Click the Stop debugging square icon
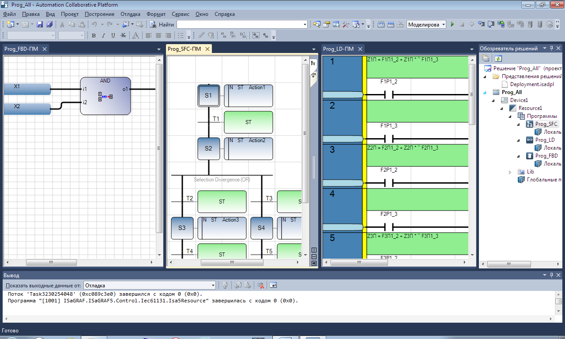 point(462,24)
